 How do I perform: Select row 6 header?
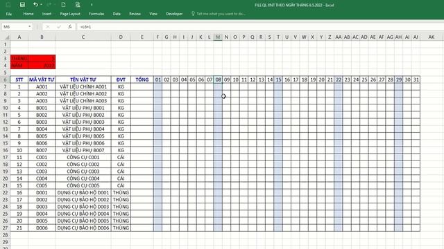click(x=5, y=80)
